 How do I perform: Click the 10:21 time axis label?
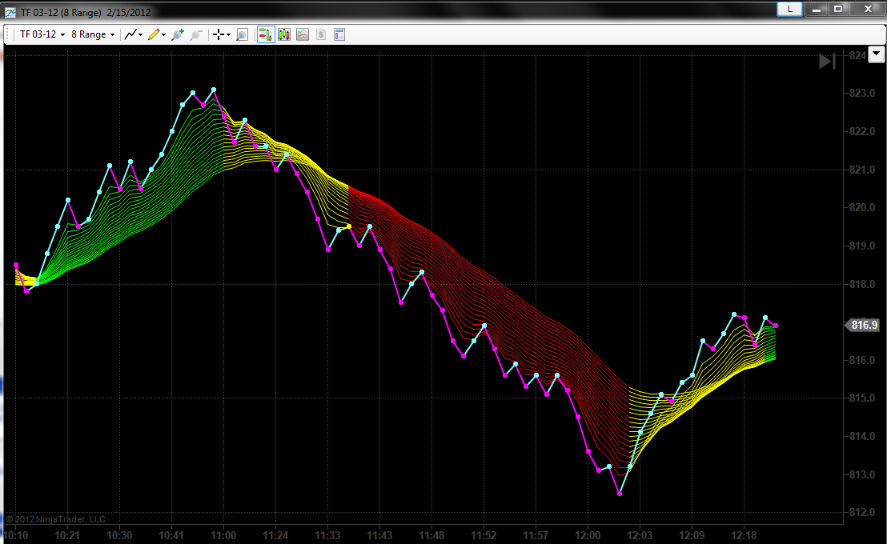pos(67,535)
